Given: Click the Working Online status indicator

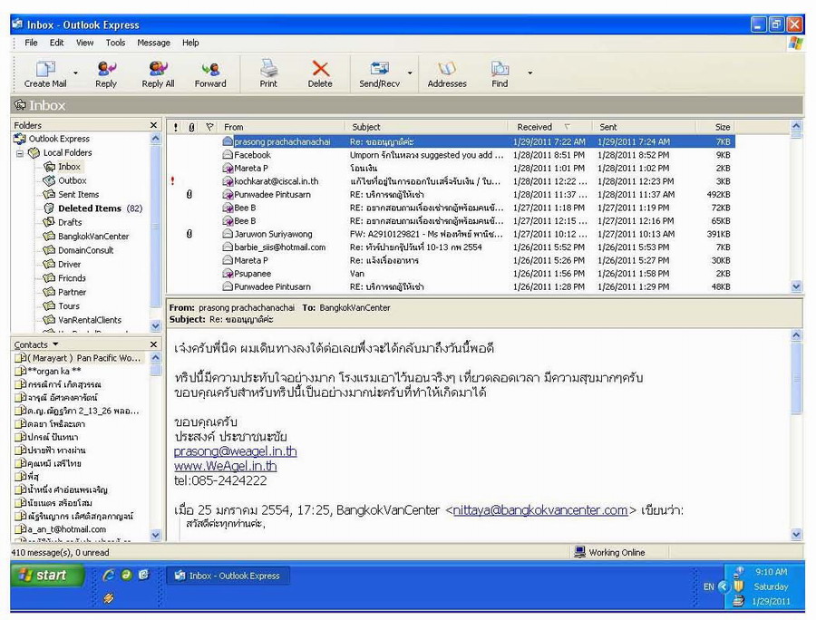Looking at the screenshot, I should click(x=609, y=552).
